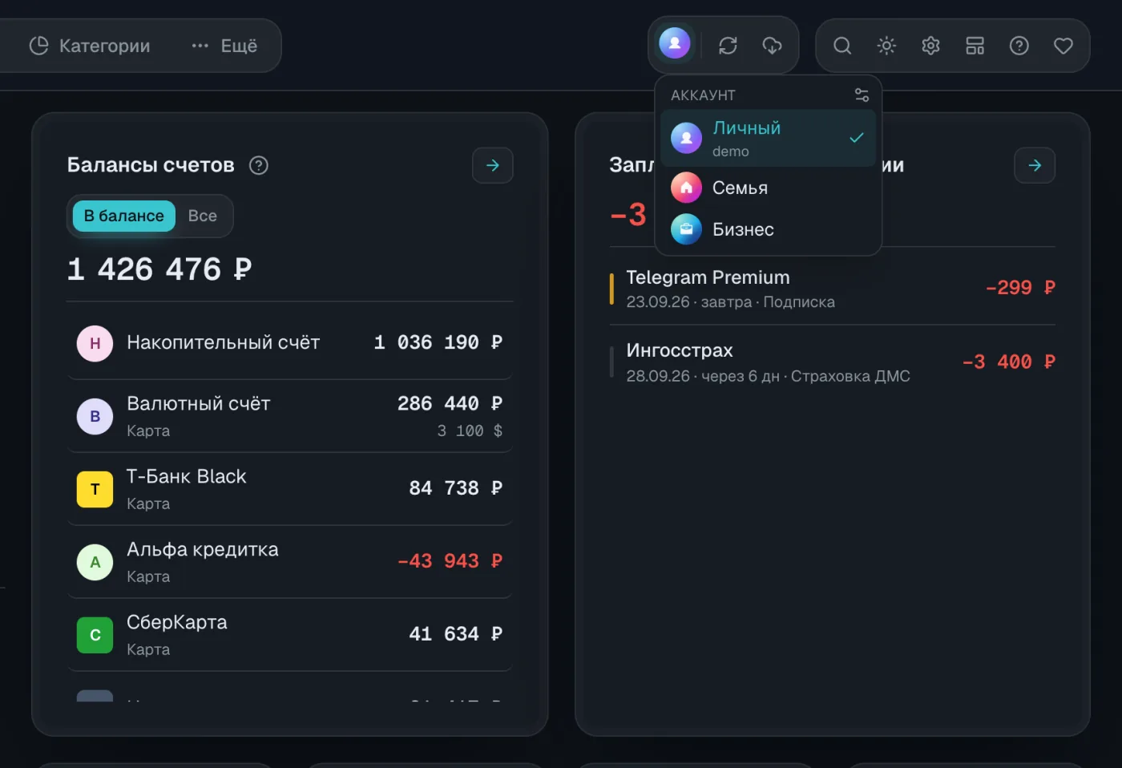Screen dimensions: 1122x768
Task: Open Альфа кредитка account row
Action: pyautogui.click(x=289, y=562)
